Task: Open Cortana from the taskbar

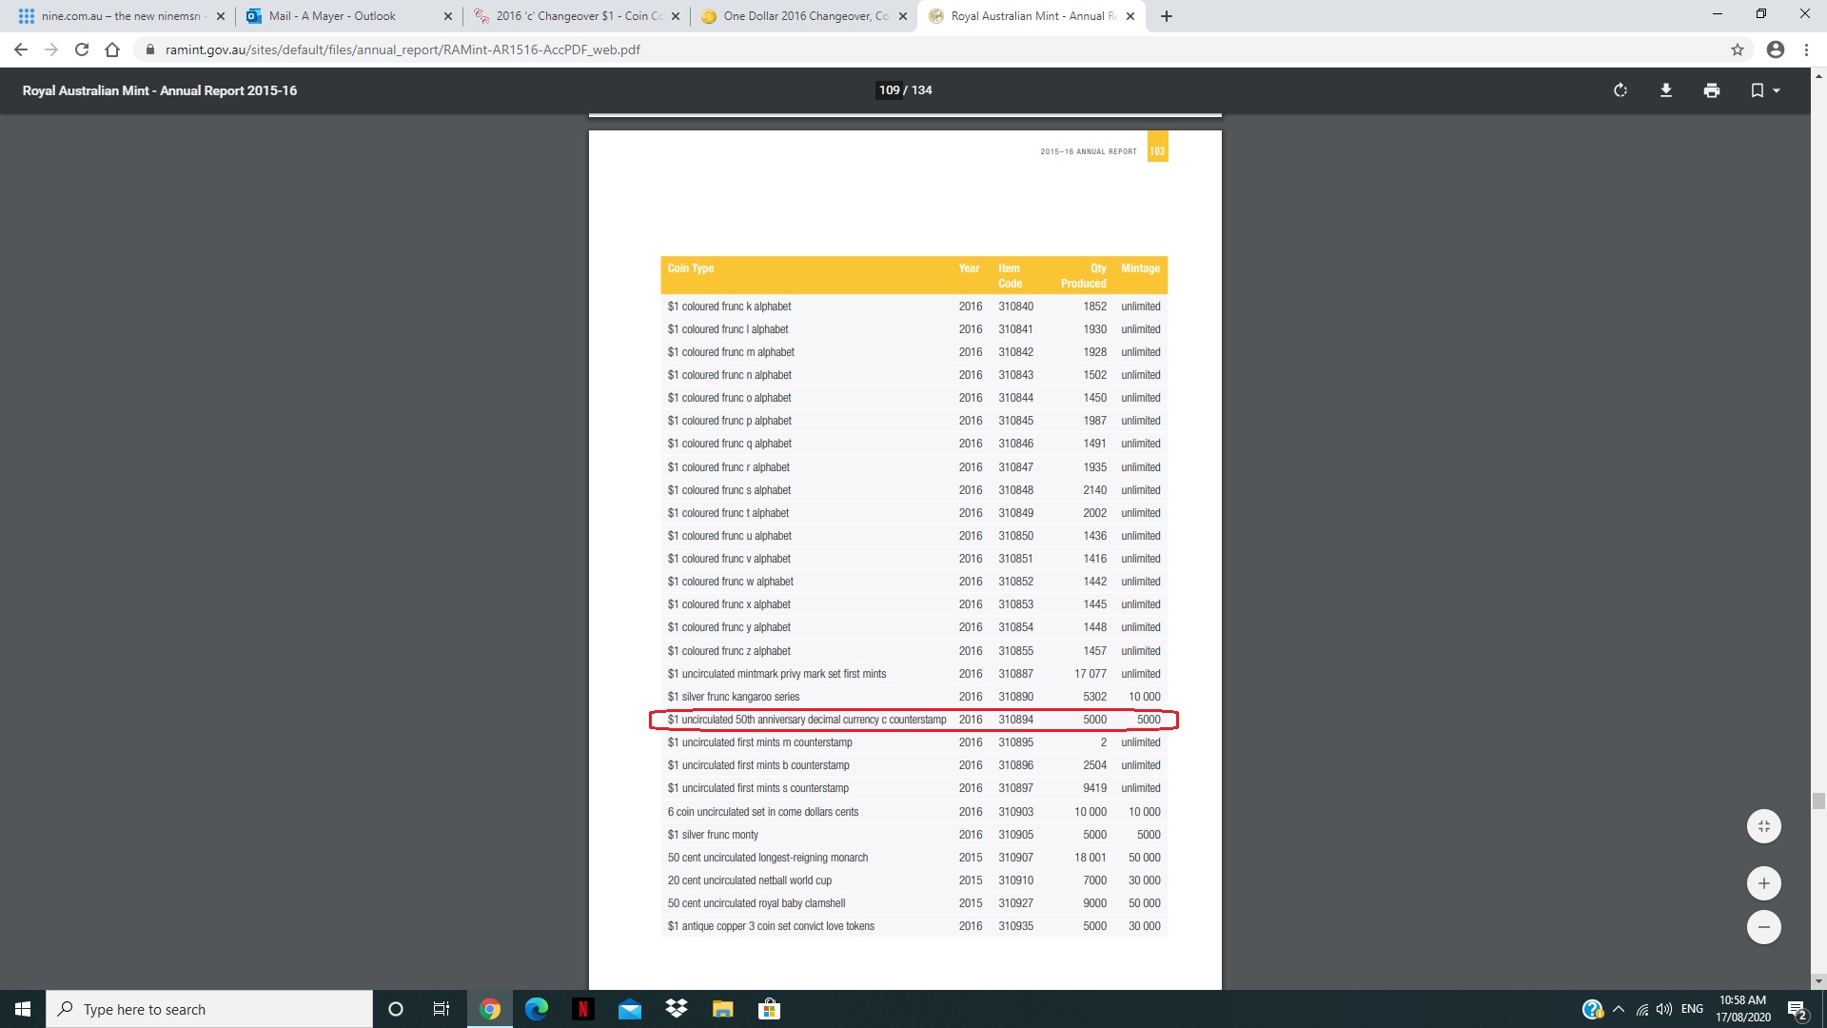Action: (396, 1009)
